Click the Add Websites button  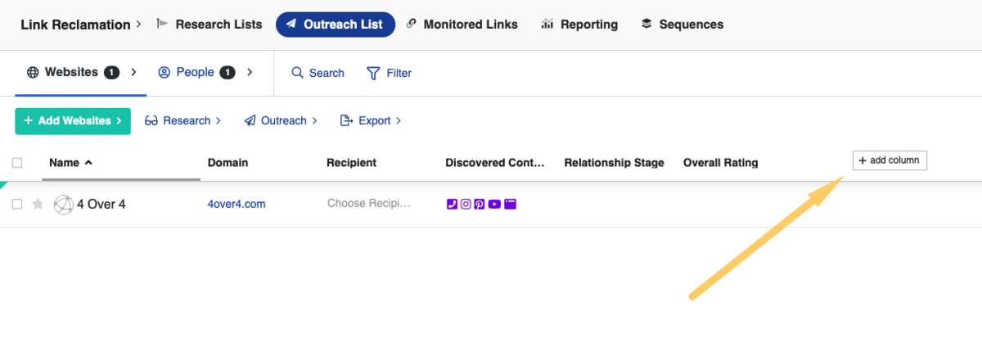[73, 121]
